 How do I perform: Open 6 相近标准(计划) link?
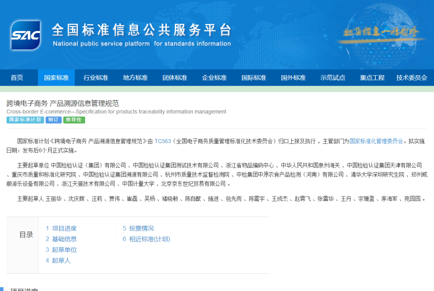pos(146,239)
